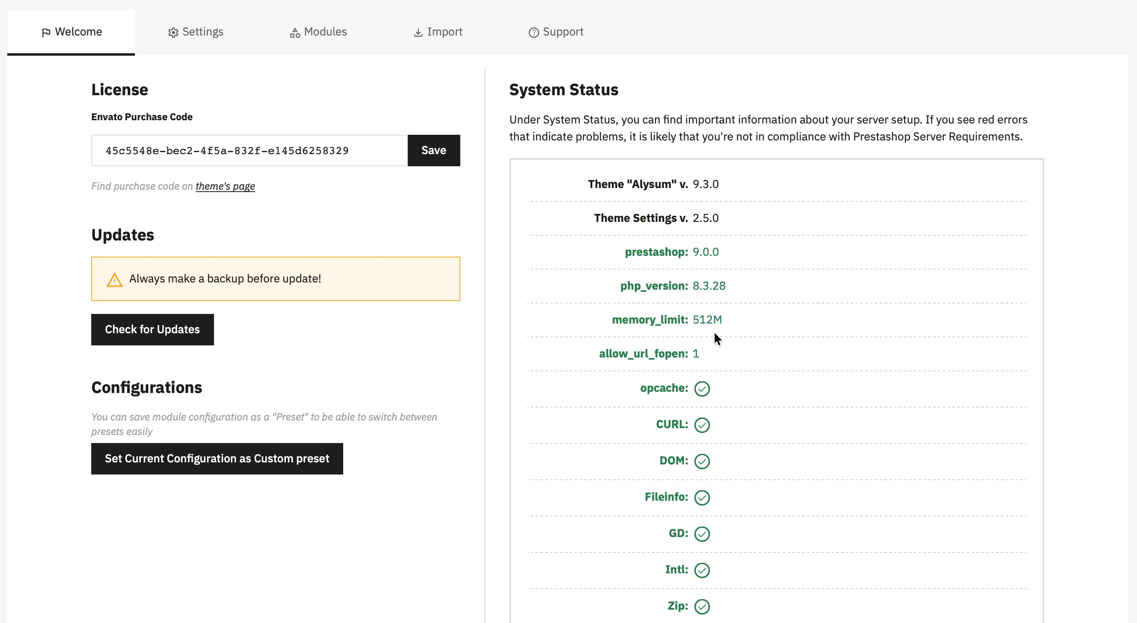1137x623 pixels.
Task: Click the question mark icon beside Support
Action: (x=534, y=33)
